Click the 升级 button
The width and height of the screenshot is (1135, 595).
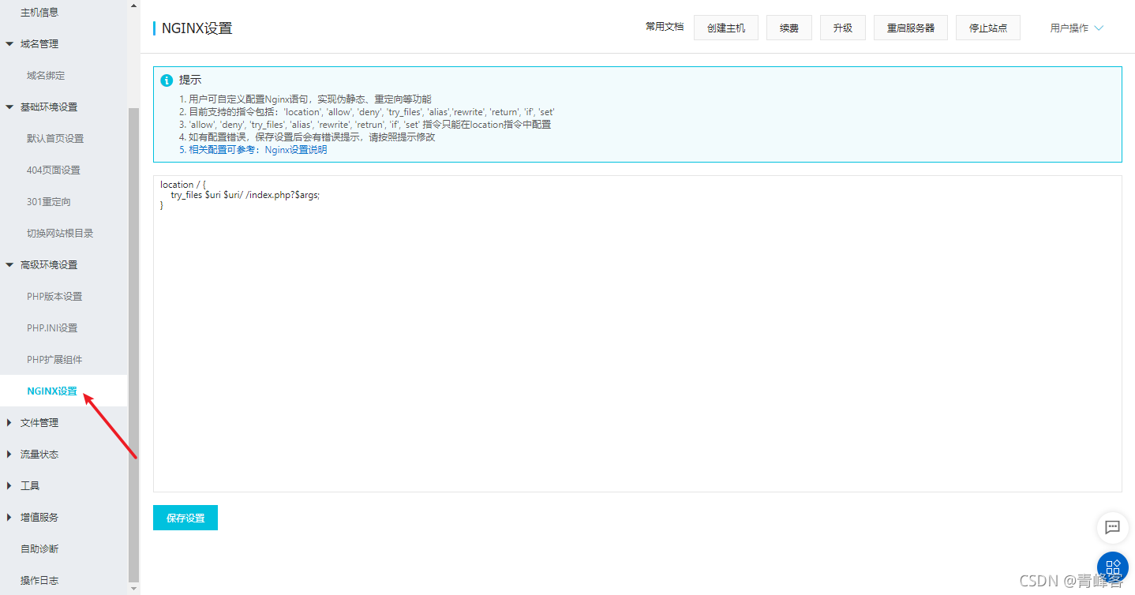843,28
